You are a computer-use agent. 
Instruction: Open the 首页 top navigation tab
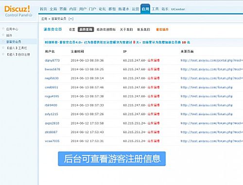(x=43, y=9)
